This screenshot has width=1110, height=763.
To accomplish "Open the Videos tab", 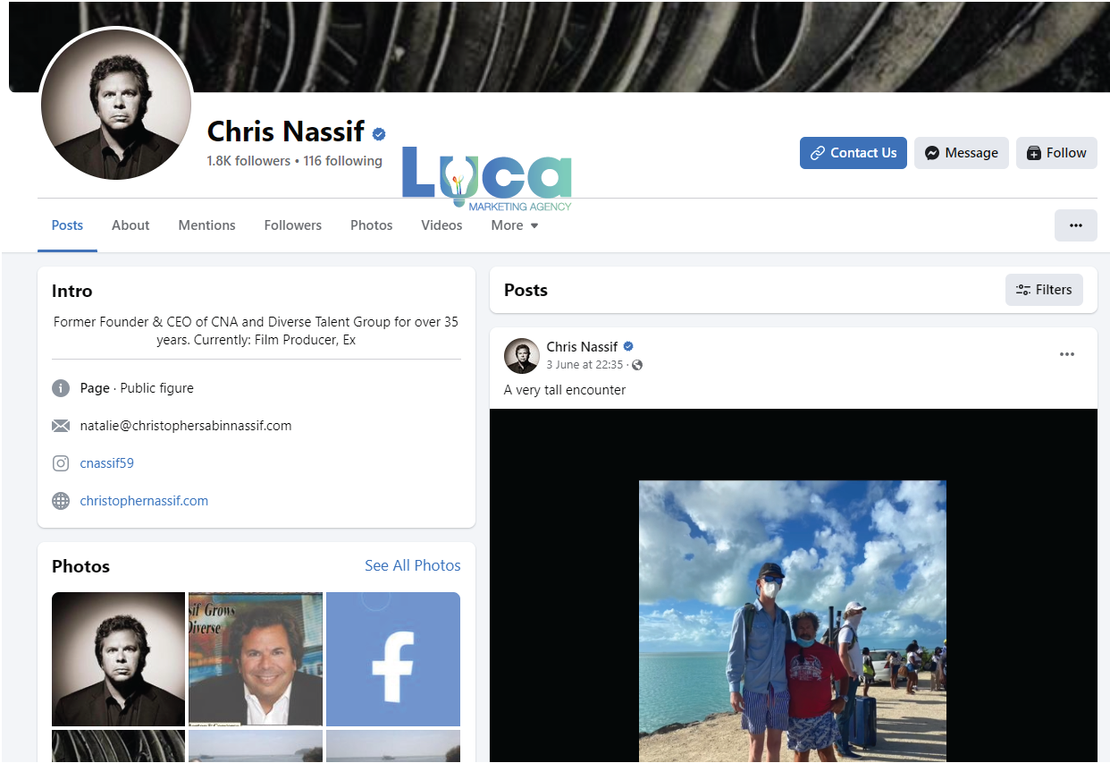I will pos(441,225).
